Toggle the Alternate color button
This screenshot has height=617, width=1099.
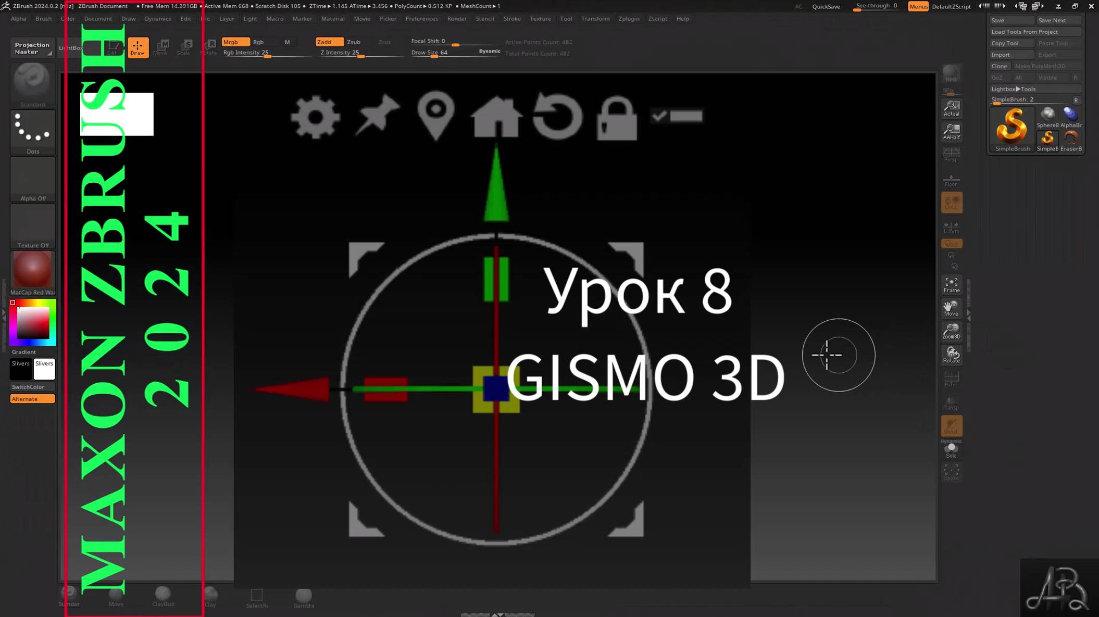[32, 399]
